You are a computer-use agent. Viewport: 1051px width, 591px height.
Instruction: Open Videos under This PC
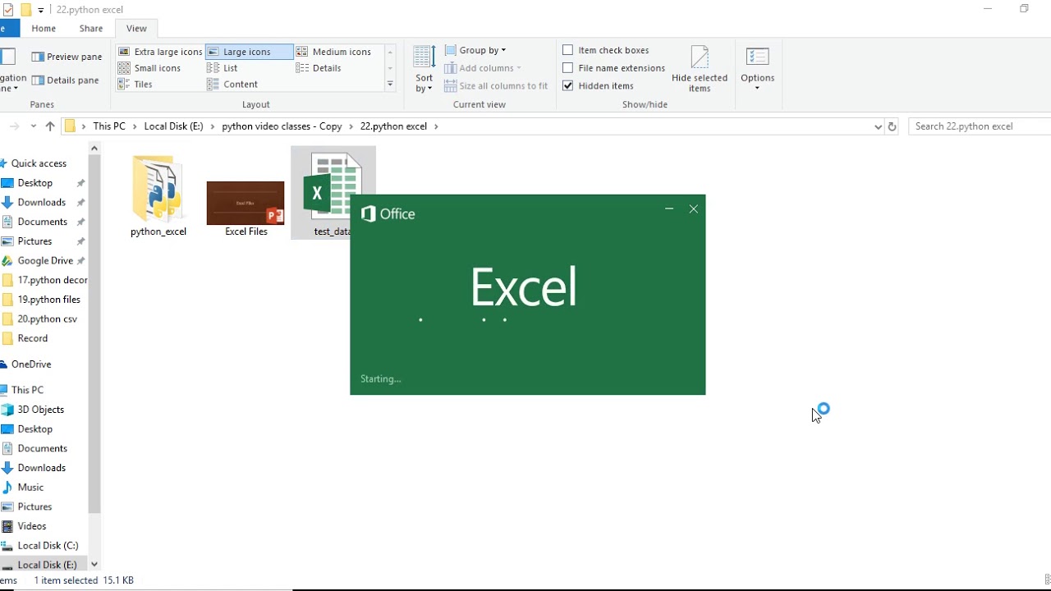[32, 526]
